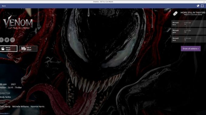Screen dimensions: 206x115
Task: Open cast member Michelle Williams
Action: 20,107
